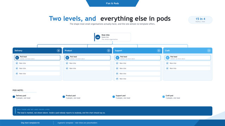
Task: Click 'Org chart template kit' in footer
Action: coord(30,123)
